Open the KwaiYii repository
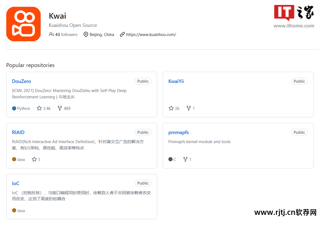The width and height of the screenshot is (319, 225). (176, 81)
